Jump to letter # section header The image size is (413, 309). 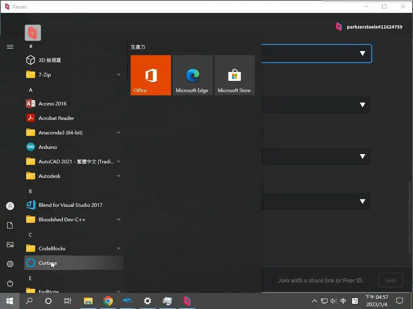[x=31, y=46]
